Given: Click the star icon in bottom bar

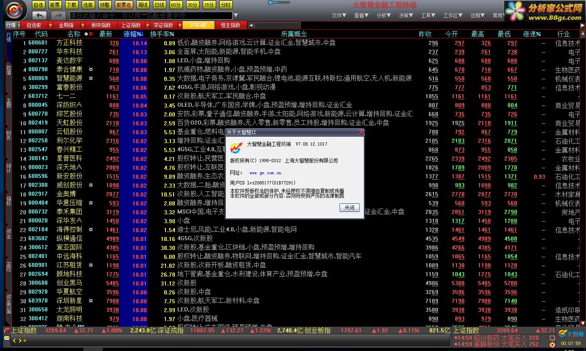Looking at the screenshot, I should click(25, 340).
